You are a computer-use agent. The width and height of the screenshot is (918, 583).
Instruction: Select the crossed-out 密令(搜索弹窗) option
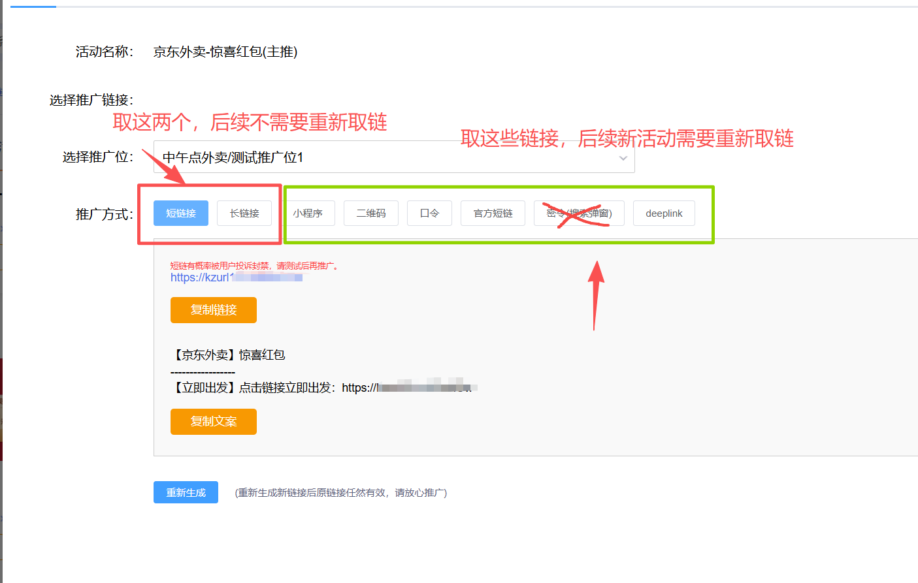[x=579, y=213]
